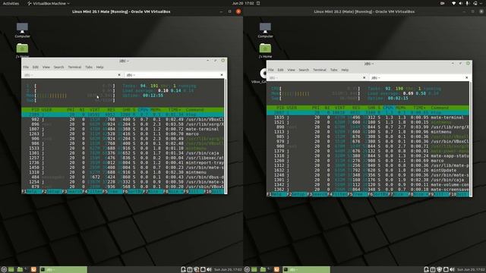Launch the terminal icon in the left VM panel

26,269
